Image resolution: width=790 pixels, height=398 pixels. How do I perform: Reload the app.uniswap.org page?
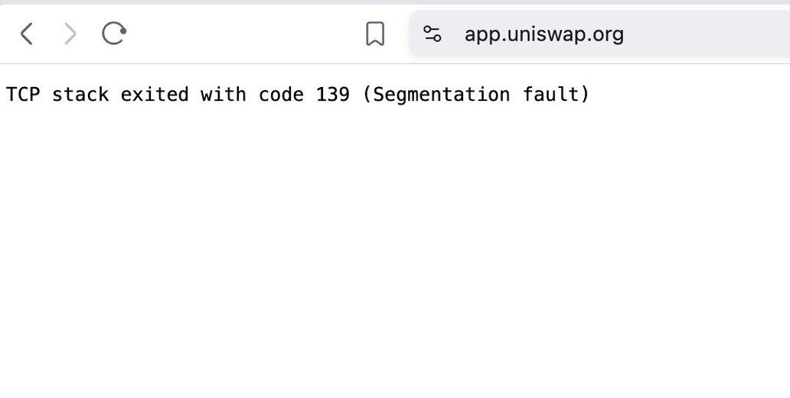114,34
